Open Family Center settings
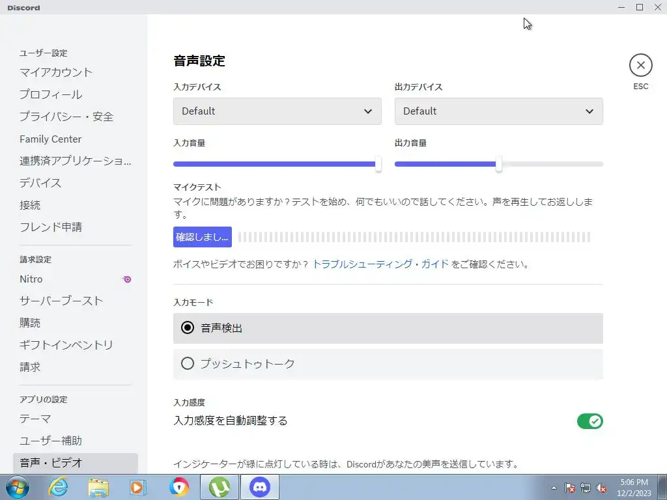667x500 pixels. 76,139
